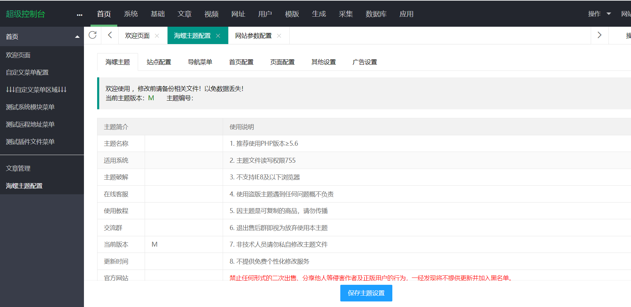Click the 当前版本 table cell
The image size is (631, 307).
[x=121, y=245]
